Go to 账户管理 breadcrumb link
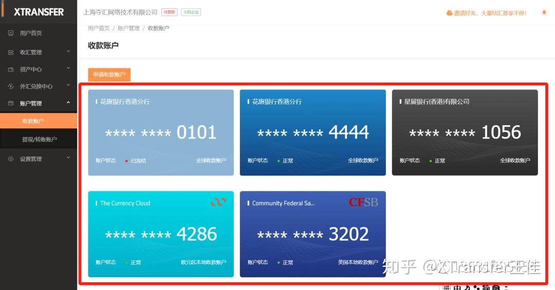This screenshot has height=290, width=555. tap(128, 28)
